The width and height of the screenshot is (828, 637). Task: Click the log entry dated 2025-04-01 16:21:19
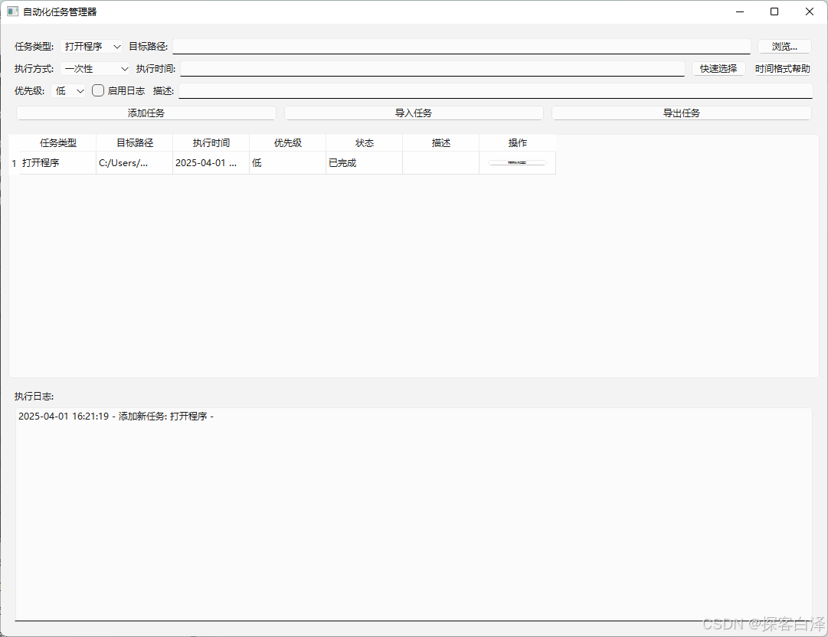coord(115,416)
